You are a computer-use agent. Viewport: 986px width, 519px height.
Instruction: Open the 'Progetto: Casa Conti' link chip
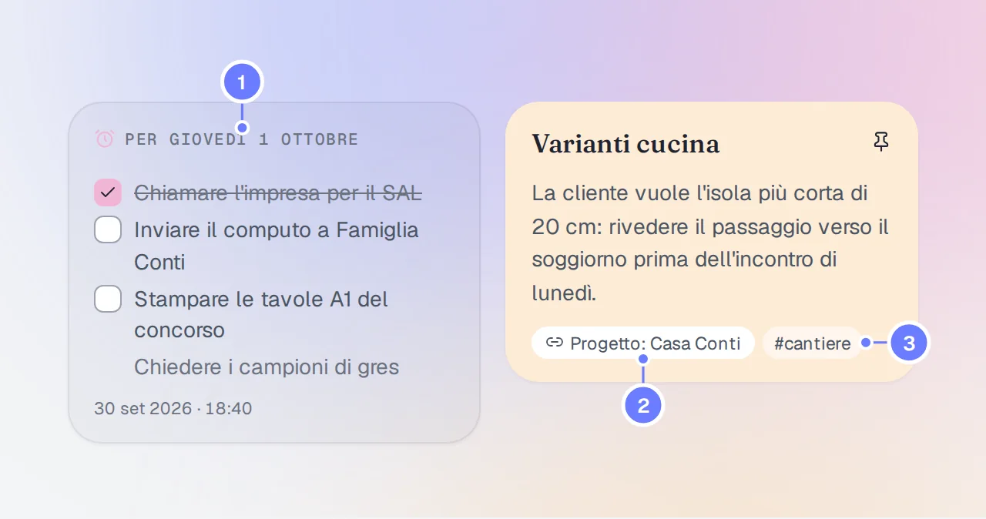point(643,343)
